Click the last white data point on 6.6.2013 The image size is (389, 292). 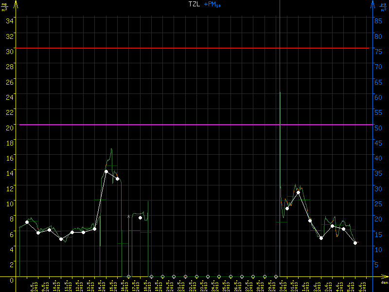tap(355, 243)
